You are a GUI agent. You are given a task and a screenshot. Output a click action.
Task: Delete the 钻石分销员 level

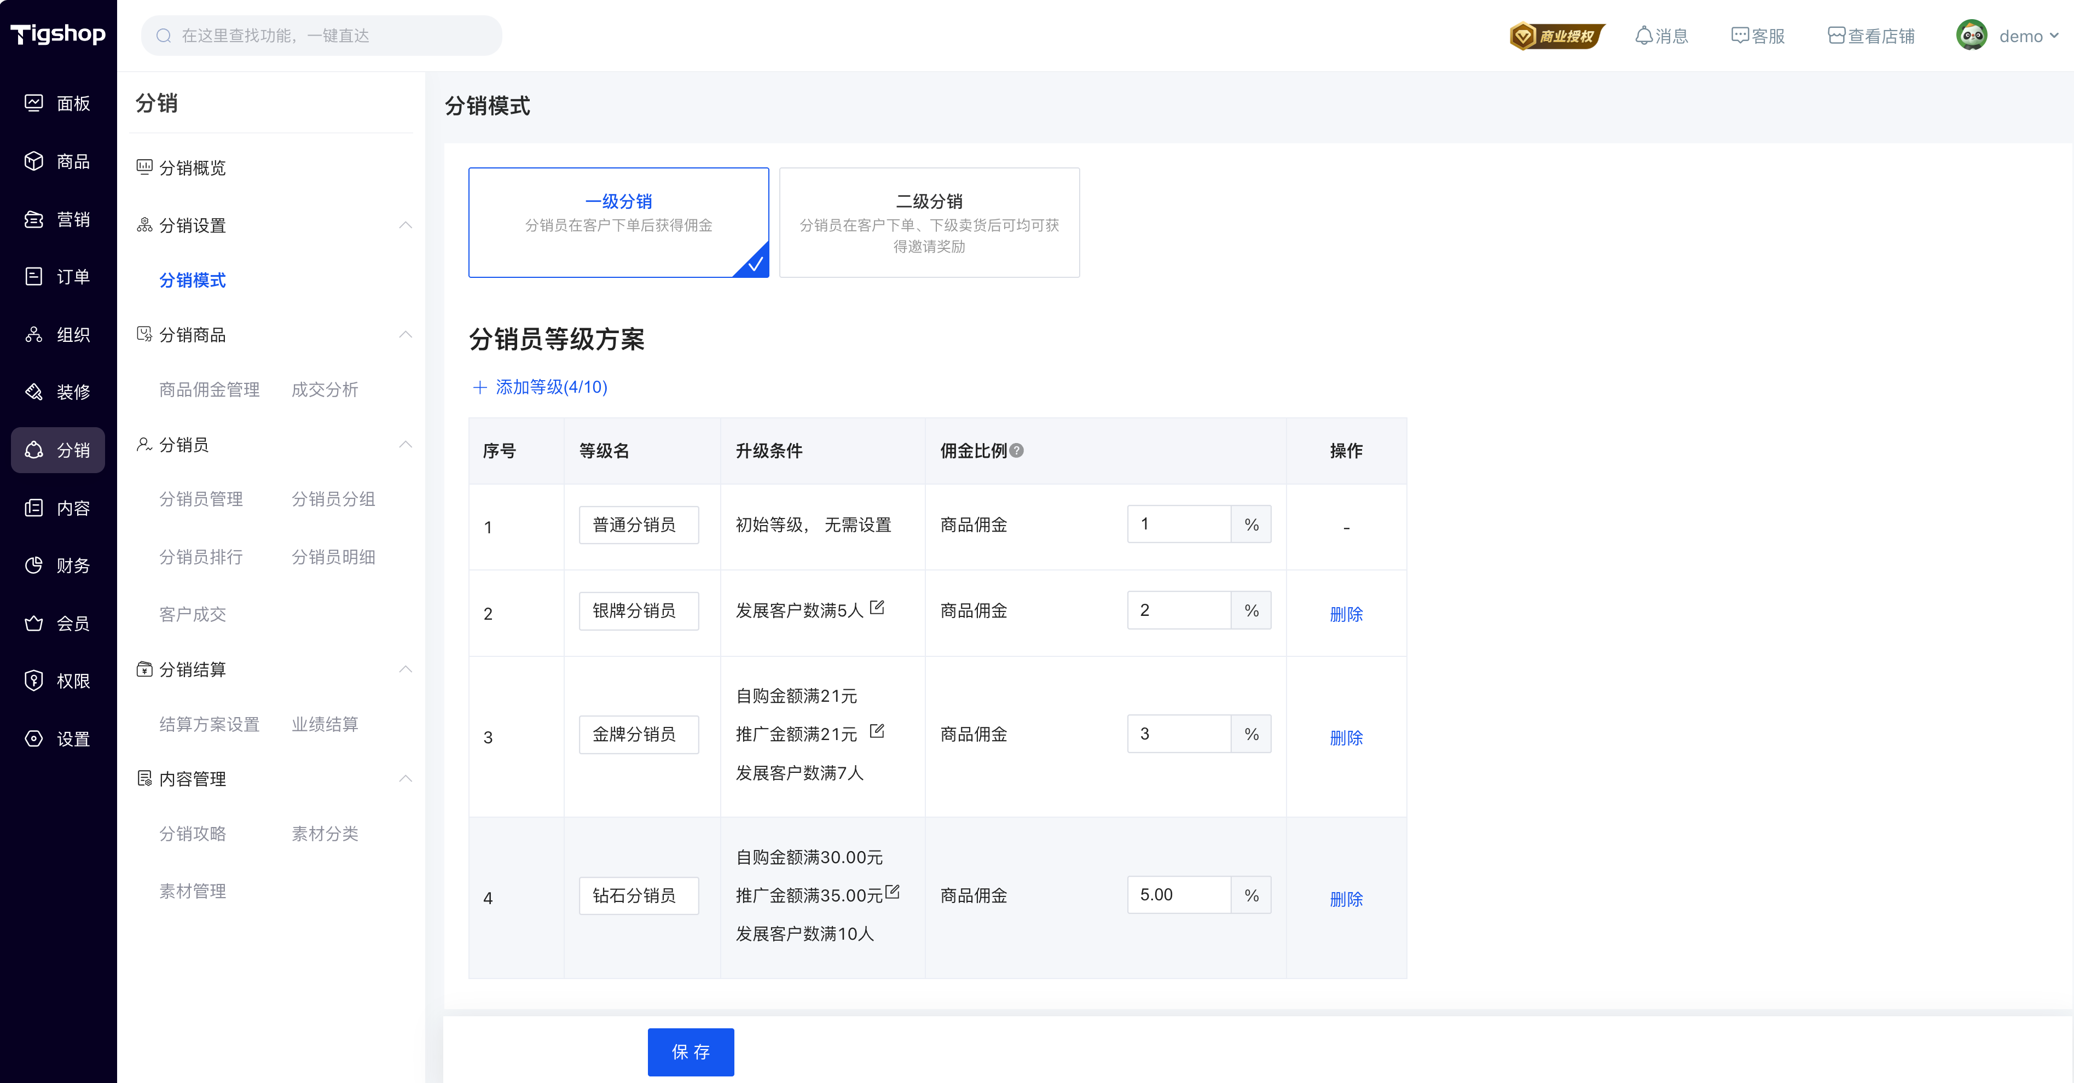(1345, 899)
